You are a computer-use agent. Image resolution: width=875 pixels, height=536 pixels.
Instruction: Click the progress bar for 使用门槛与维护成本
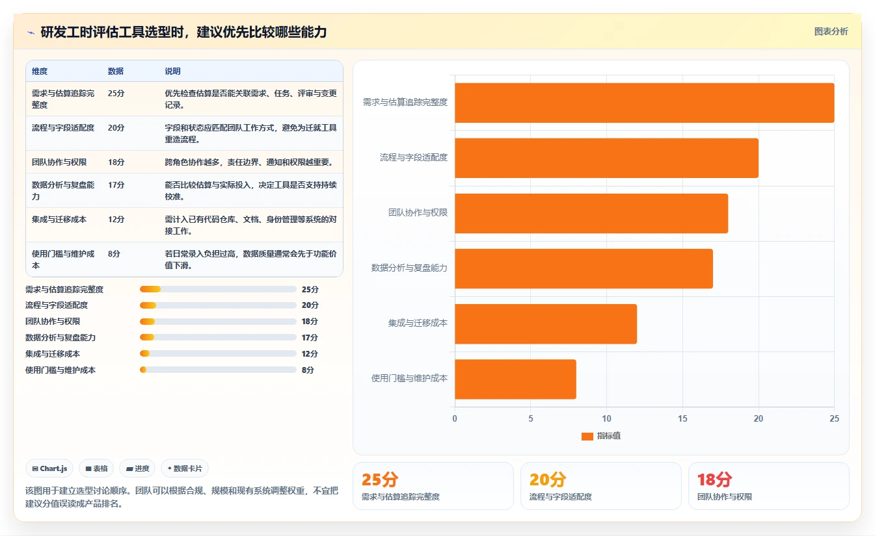tap(218, 370)
